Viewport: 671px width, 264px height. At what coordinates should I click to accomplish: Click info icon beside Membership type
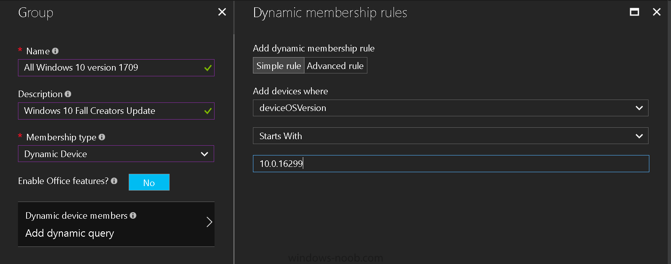(102, 137)
